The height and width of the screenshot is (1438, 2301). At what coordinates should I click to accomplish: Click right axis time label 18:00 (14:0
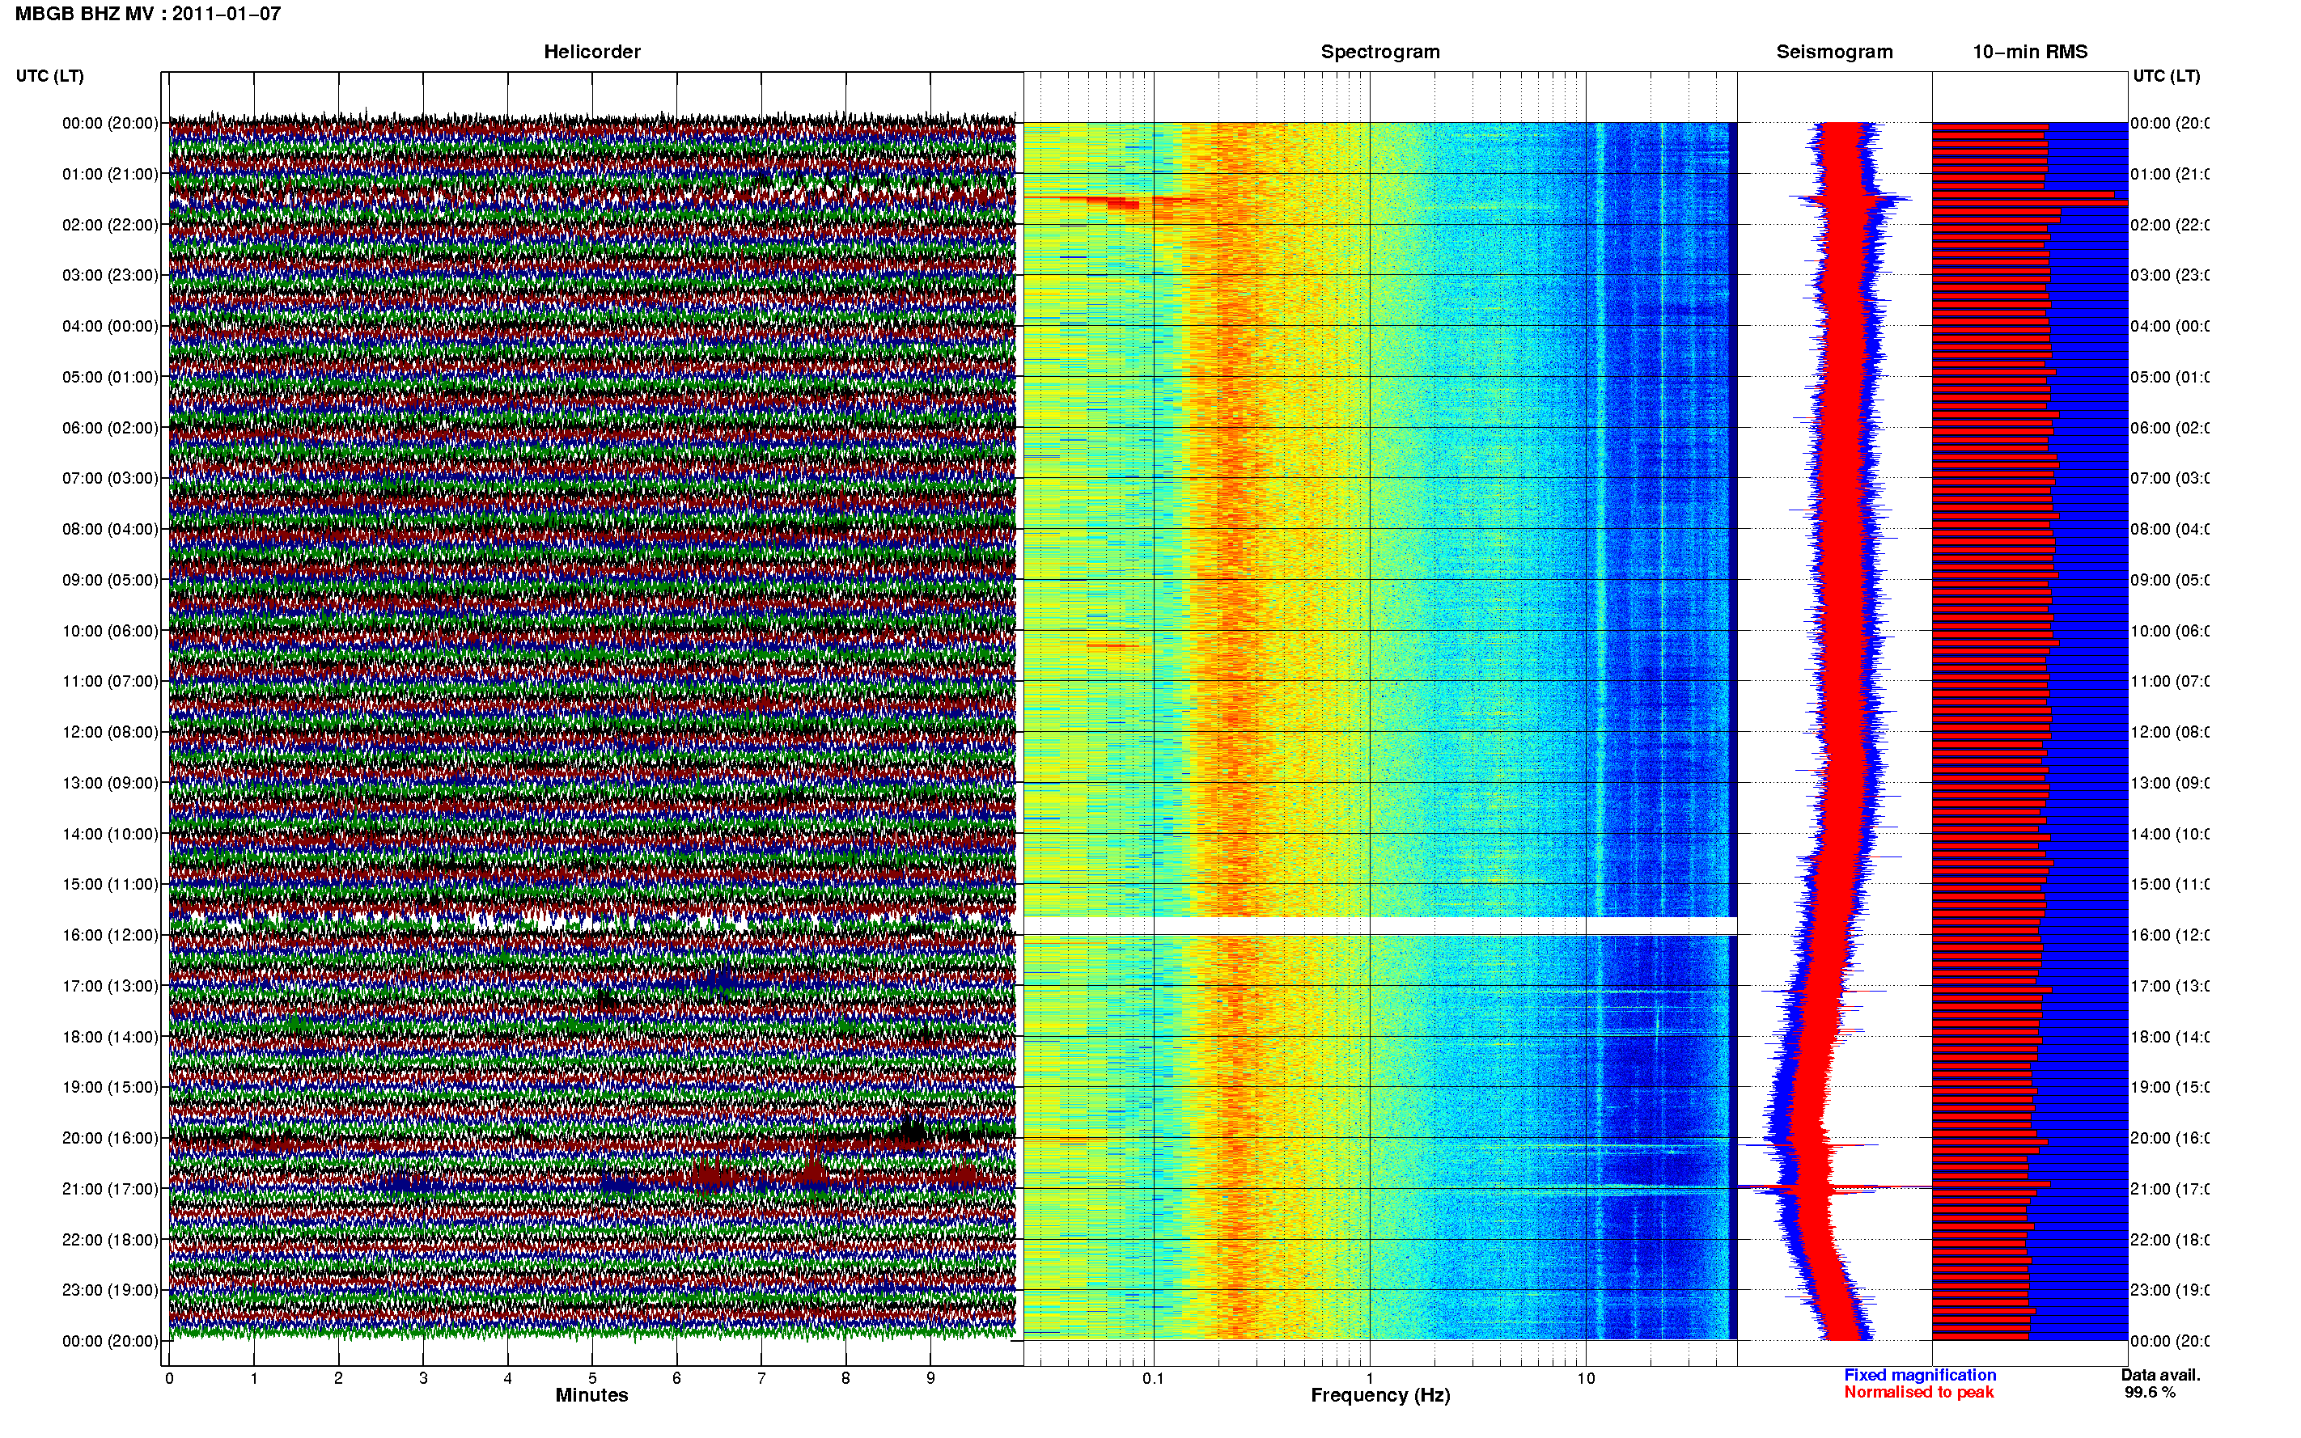(x=2170, y=1038)
